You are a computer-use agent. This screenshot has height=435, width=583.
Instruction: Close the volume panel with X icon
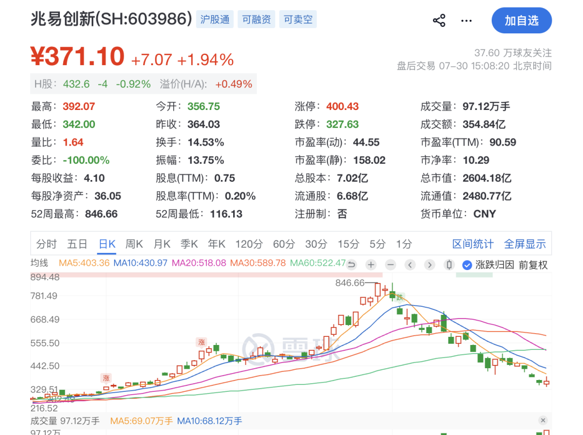coord(543,420)
